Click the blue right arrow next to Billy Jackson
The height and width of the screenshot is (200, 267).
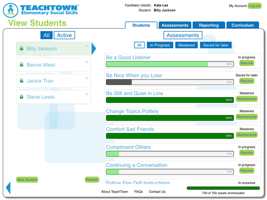pos(94,49)
